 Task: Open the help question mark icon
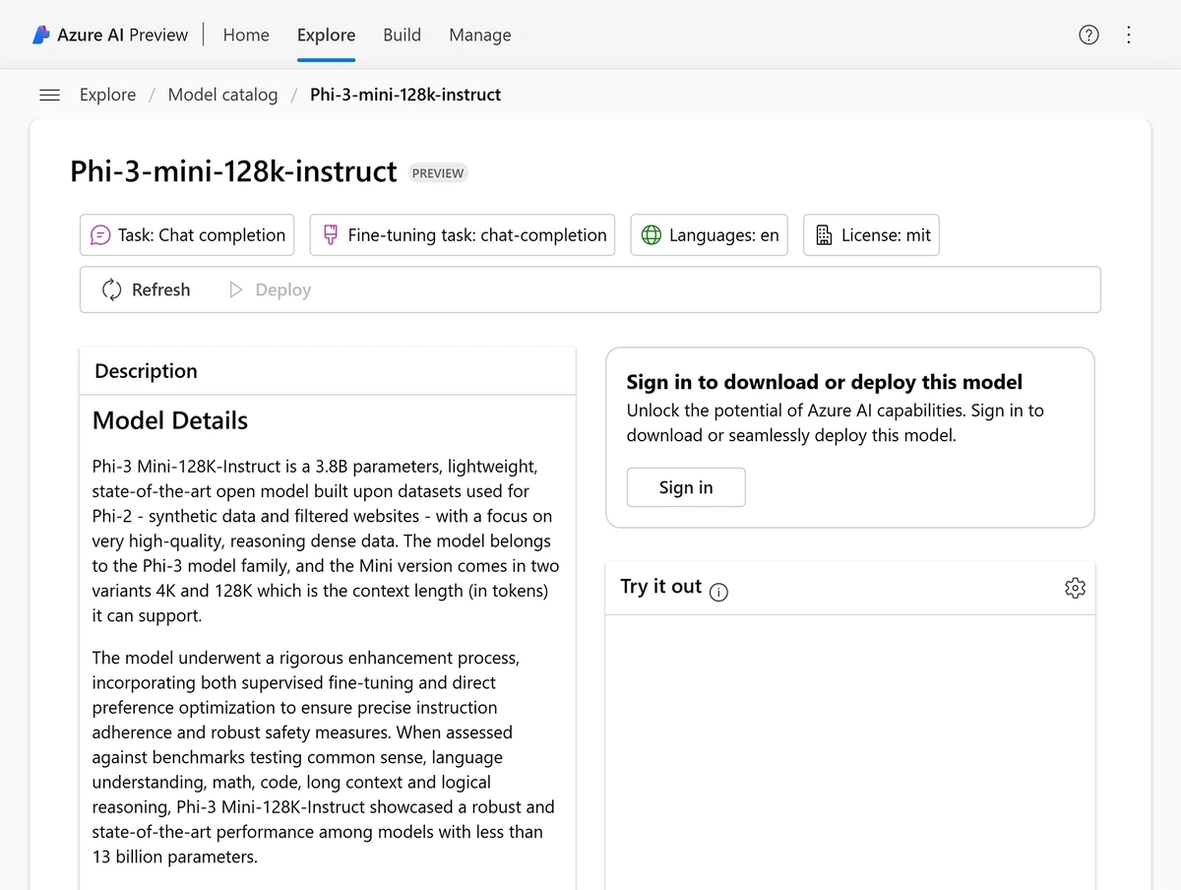[x=1088, y=34]
